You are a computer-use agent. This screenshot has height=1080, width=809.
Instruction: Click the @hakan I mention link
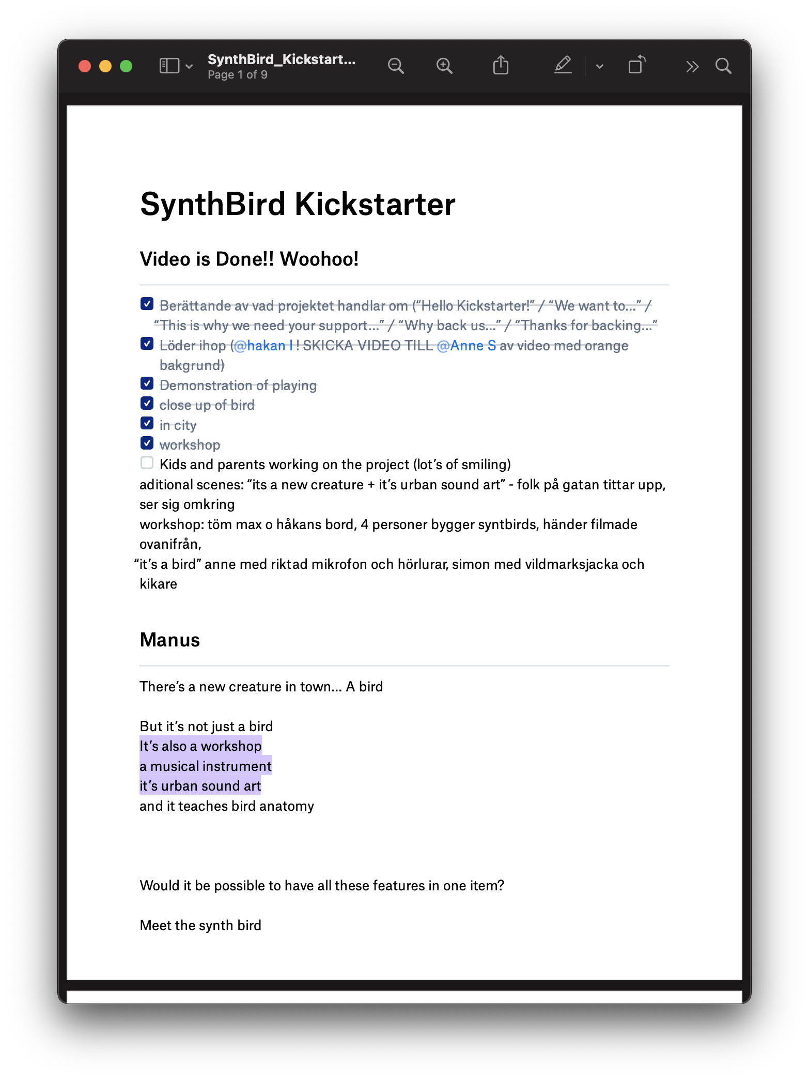263,346
